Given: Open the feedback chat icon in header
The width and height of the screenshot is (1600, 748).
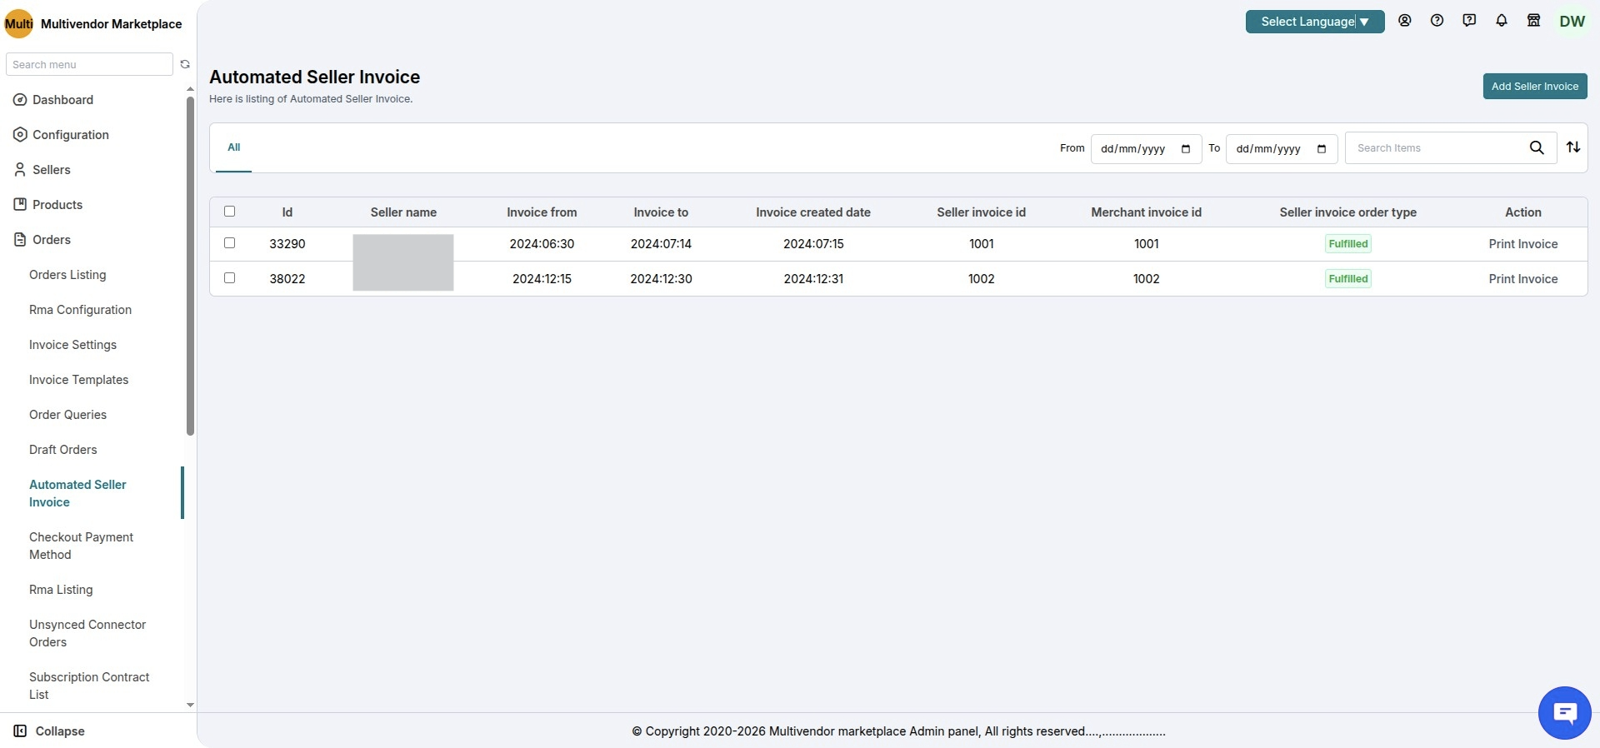Looking at the screenshot, I should coord(1469,21).
